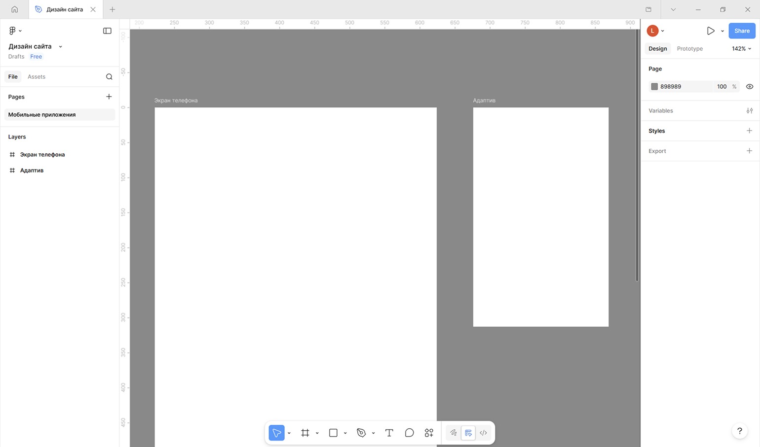This screenshot has height=447, width=760.
Task: Toggle page background visibility eye
Action: tap(749, 86)
